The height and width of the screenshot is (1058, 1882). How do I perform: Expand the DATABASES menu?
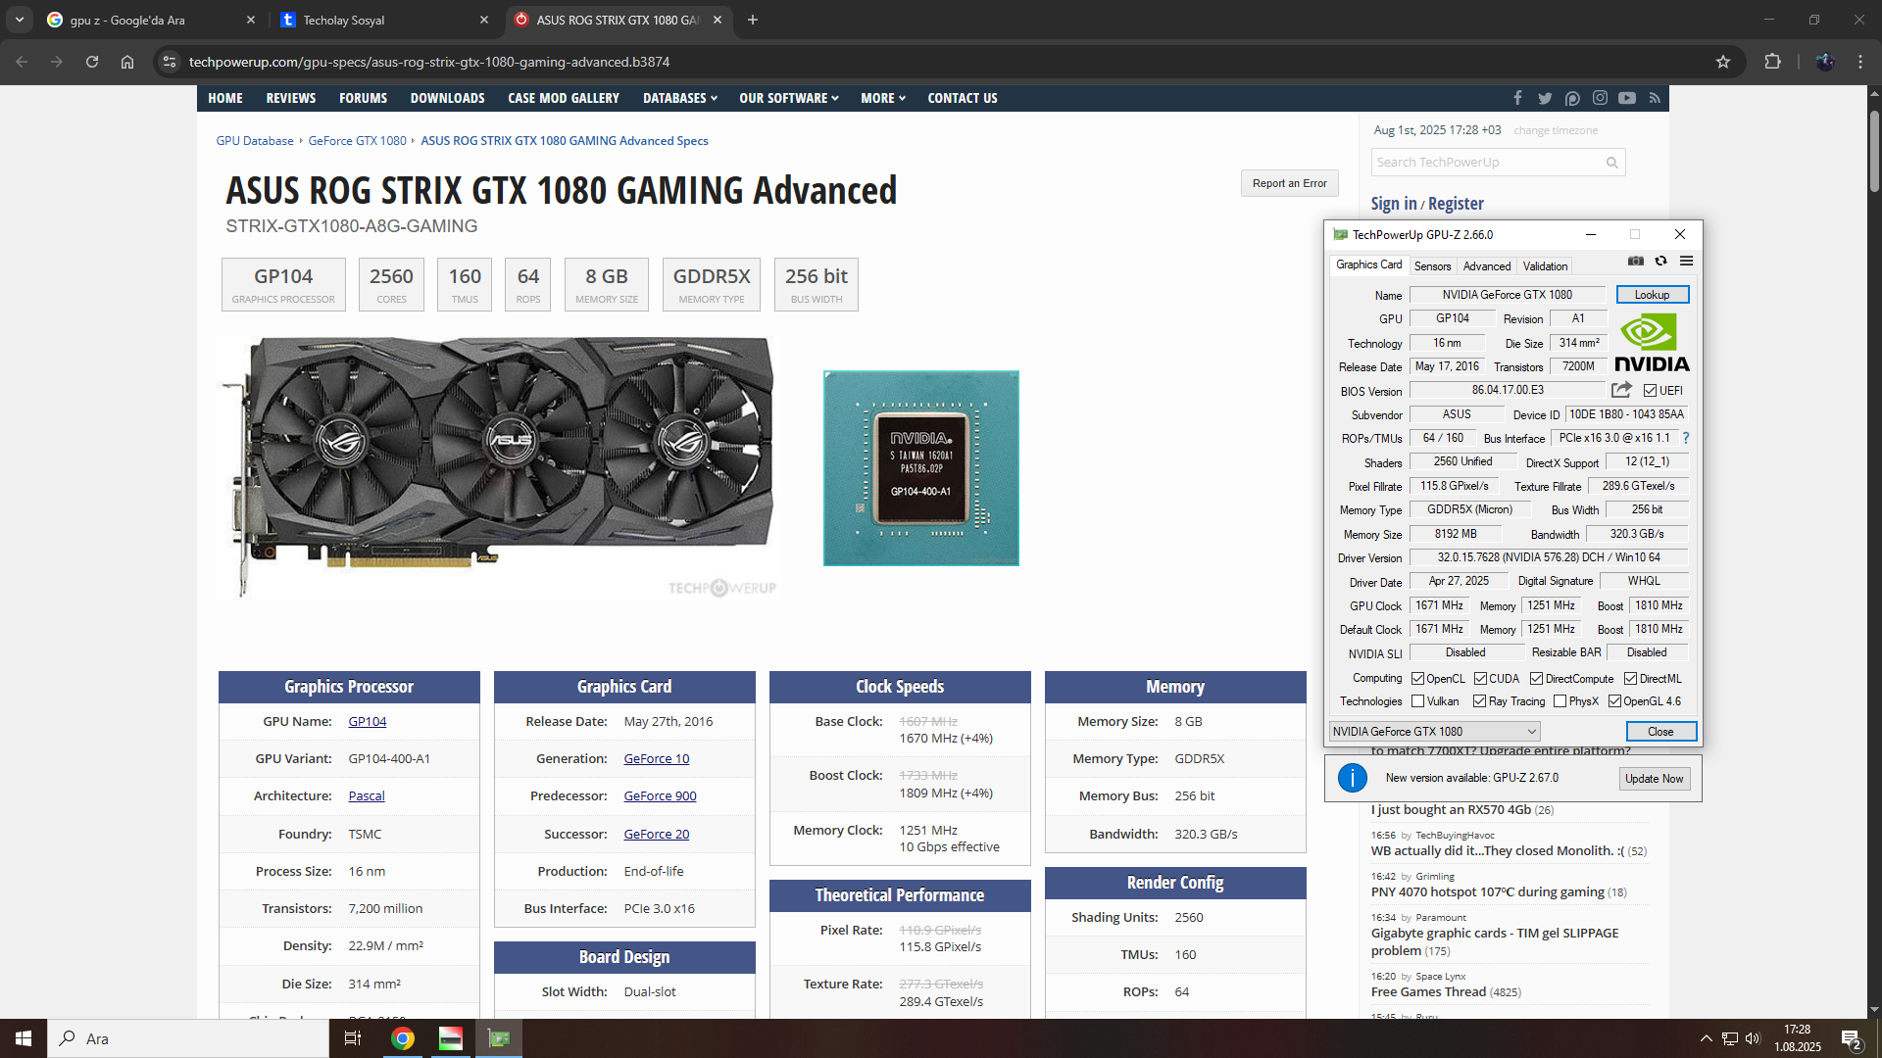pyautogui.click(x=680, y=98)
